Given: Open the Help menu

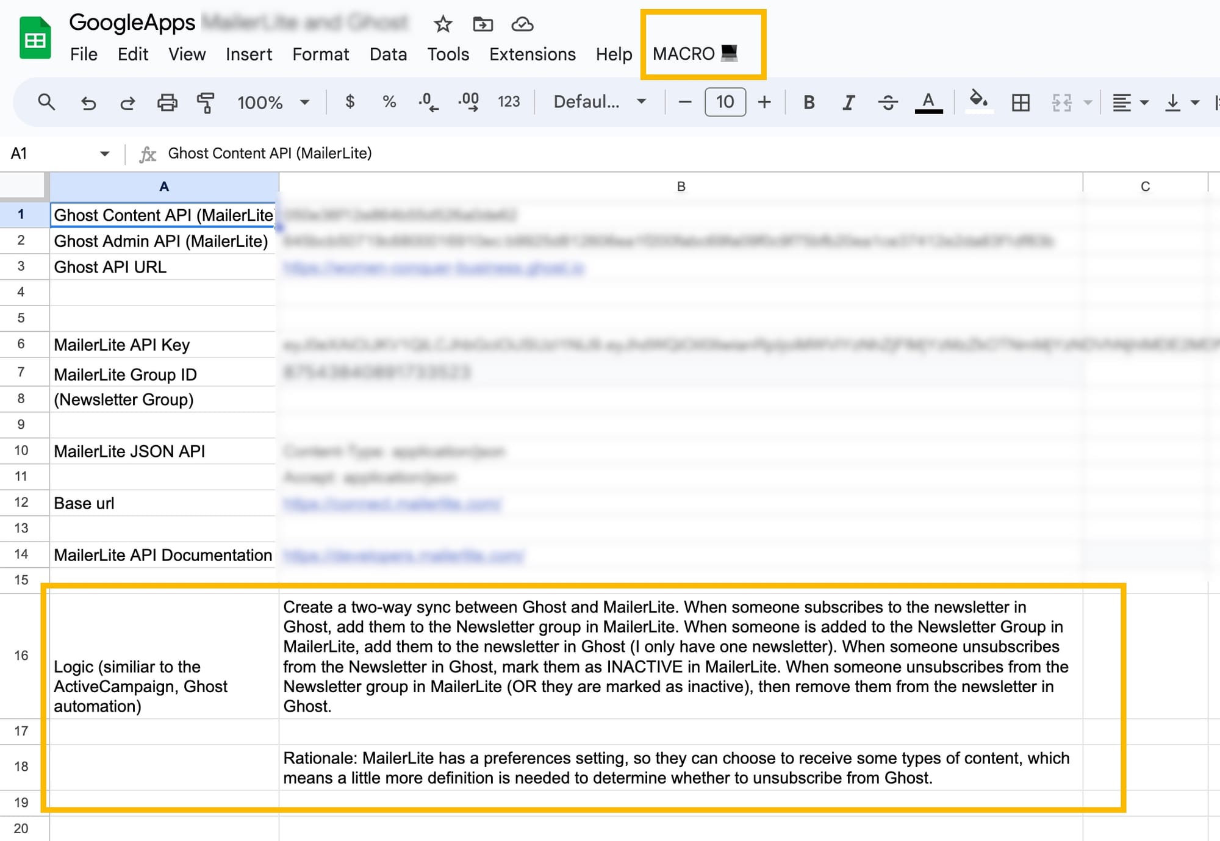Looking at the screenshot, I should point(614,54).
